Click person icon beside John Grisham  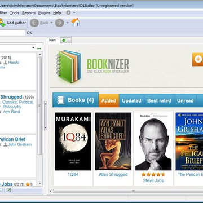coord(6,144)
